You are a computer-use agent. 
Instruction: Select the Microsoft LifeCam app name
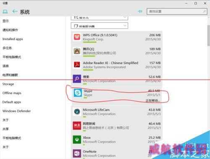[96, 110]
